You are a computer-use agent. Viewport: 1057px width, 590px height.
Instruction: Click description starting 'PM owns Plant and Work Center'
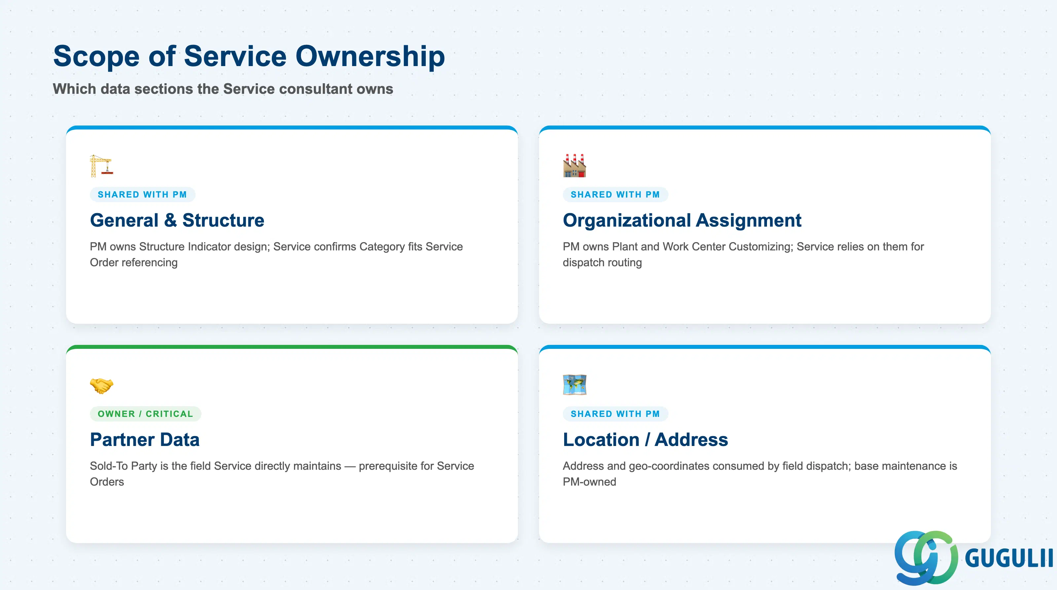[743, 254]
